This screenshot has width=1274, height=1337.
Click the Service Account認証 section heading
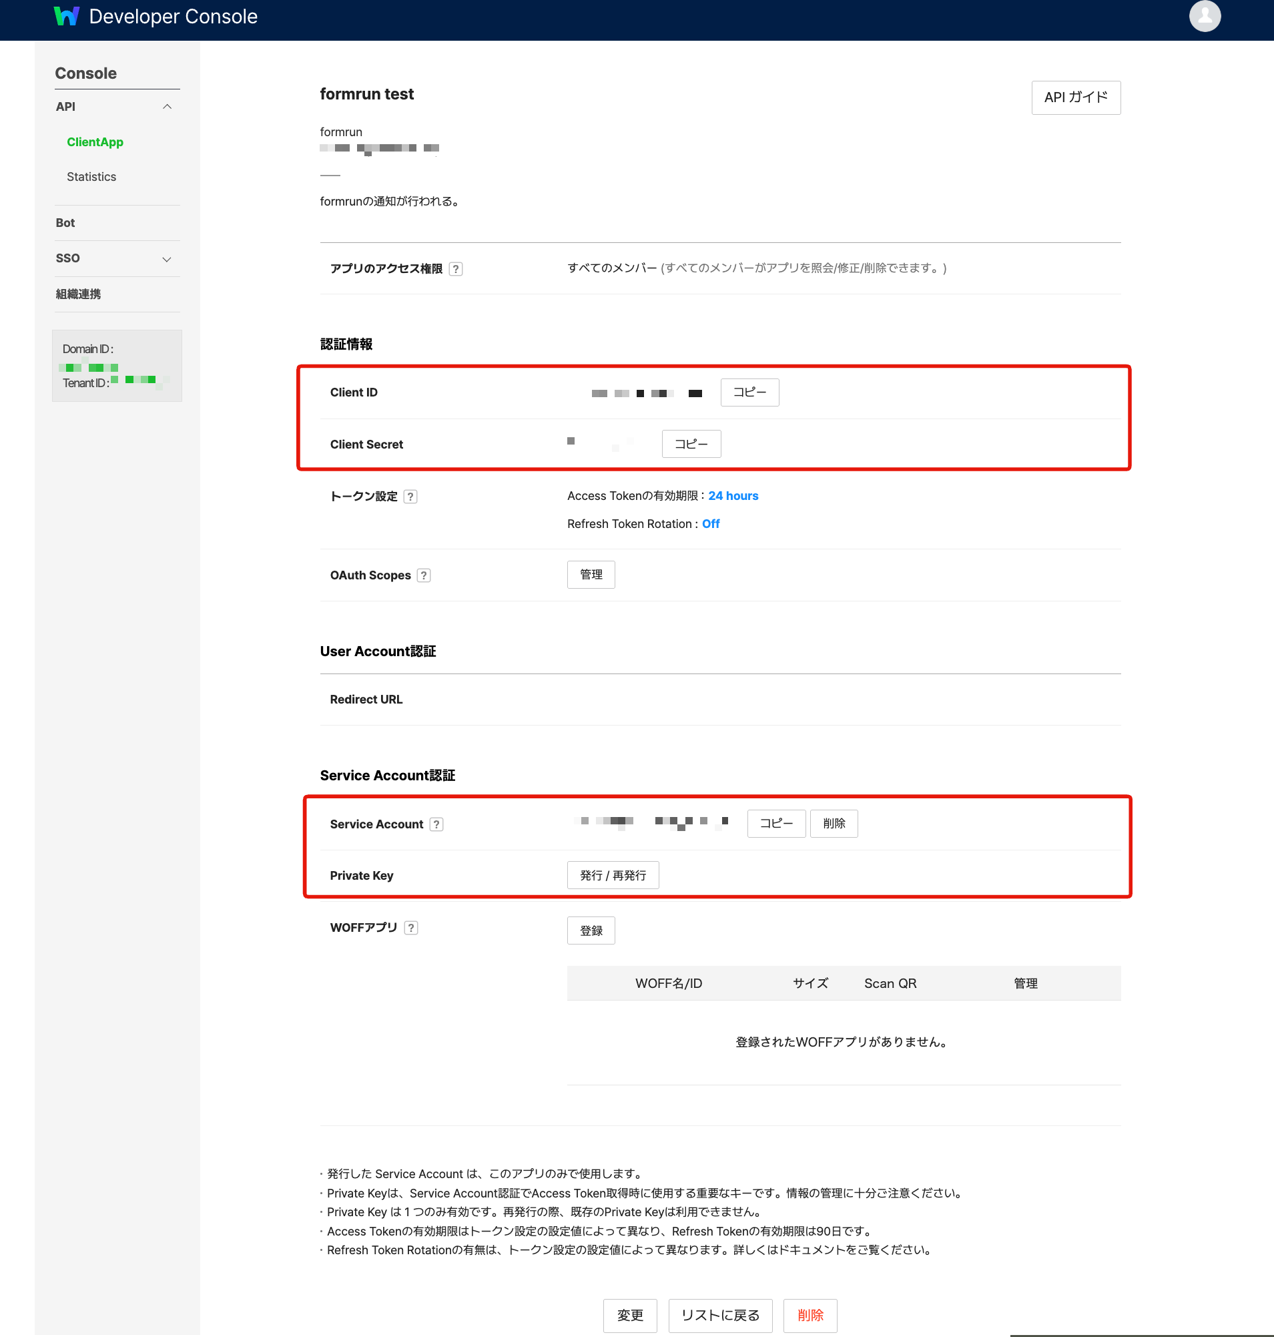(x=387, y=776)
